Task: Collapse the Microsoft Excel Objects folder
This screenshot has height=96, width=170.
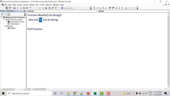Action: (4, 20)
